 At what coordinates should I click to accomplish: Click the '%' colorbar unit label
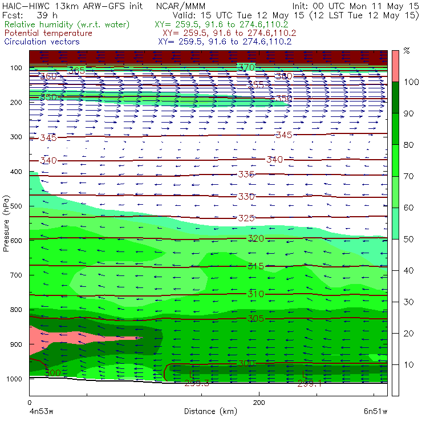point(407,51)
